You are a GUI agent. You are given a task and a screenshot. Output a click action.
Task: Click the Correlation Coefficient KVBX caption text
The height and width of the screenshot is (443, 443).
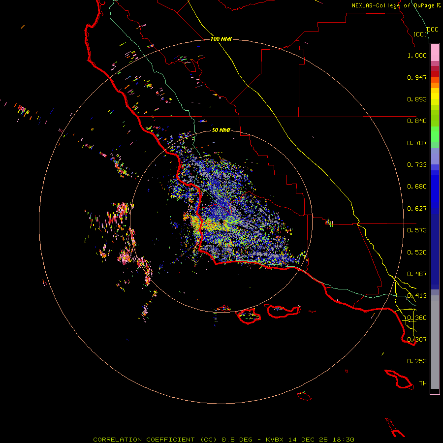point(223,440)
